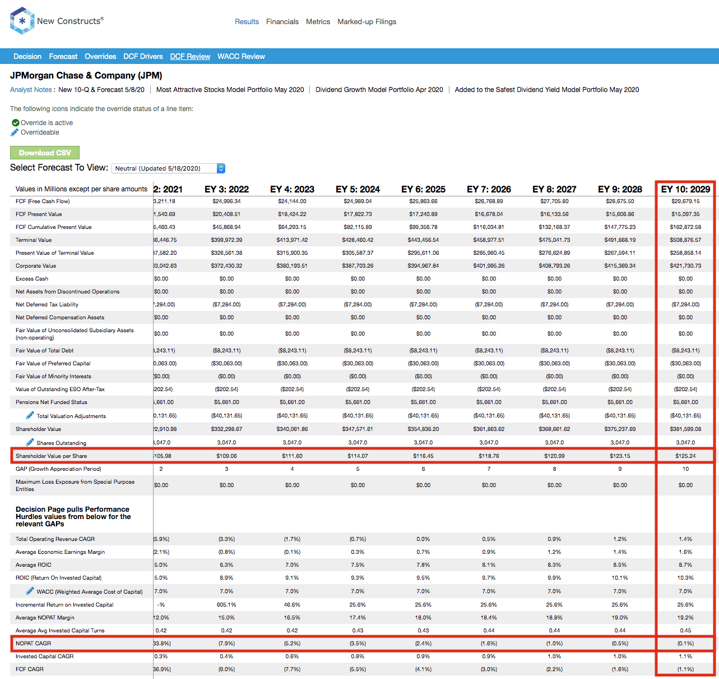Click the $29,679.15 FCF value for 2029
This screenshot has width=719, height=679.
(685, 201)
